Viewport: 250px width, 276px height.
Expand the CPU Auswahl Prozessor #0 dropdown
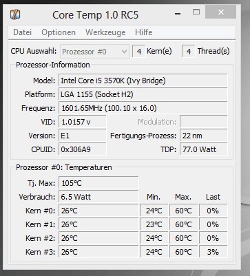coord(95,52)
